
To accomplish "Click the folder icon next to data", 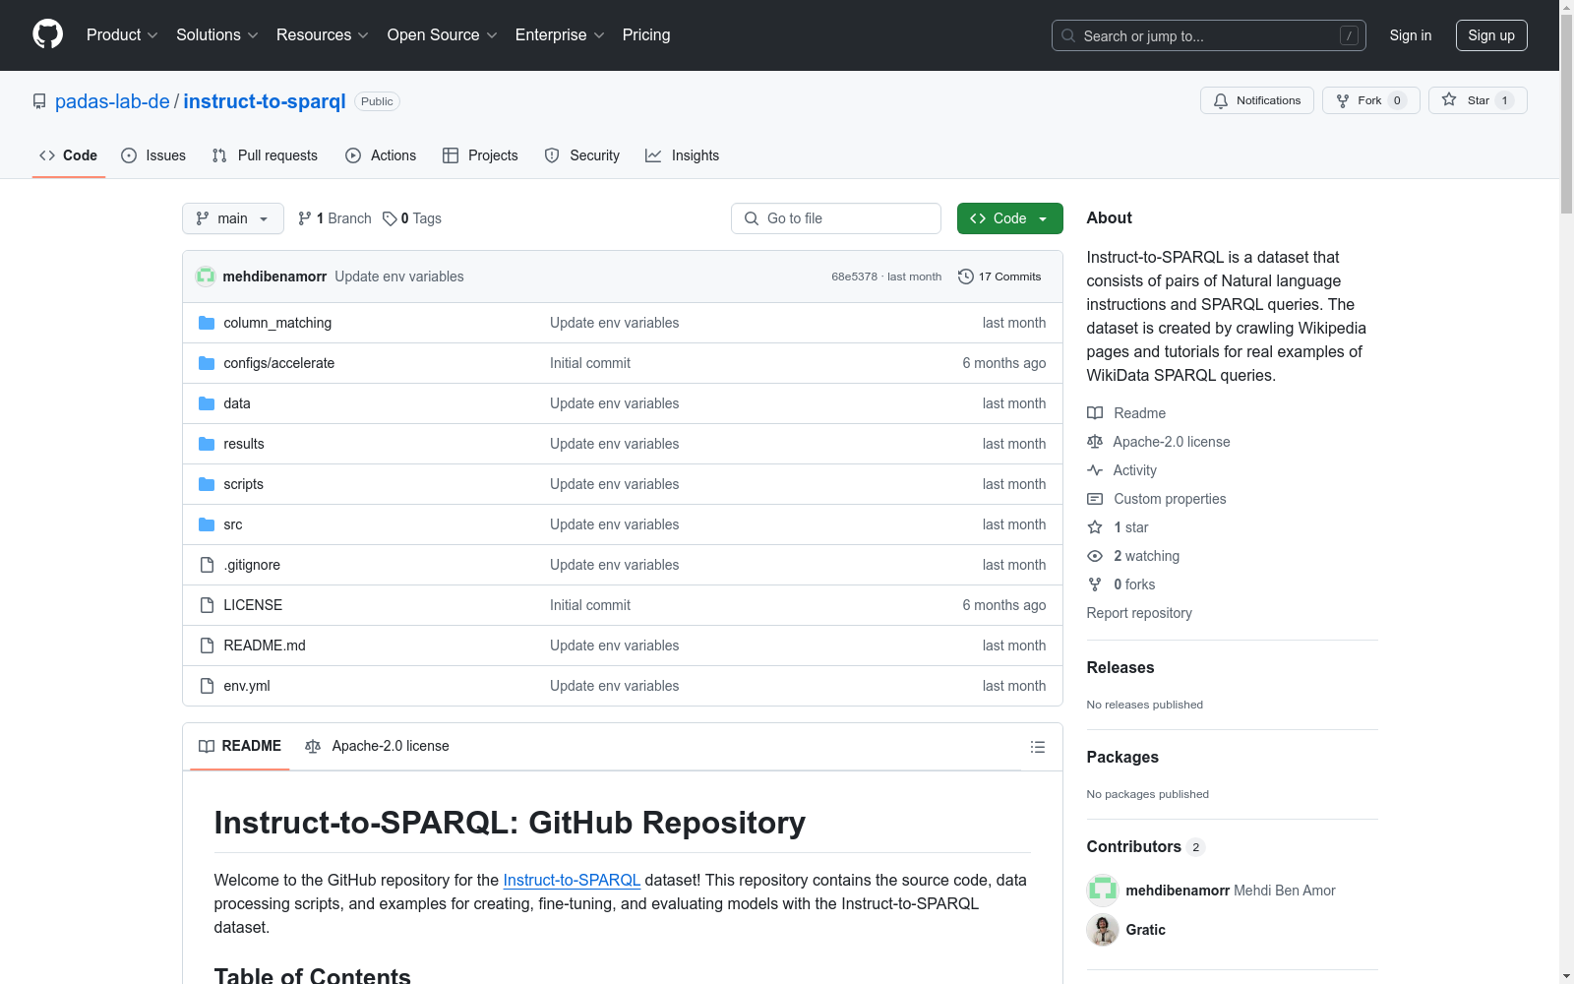I will [x=207, y=403].
